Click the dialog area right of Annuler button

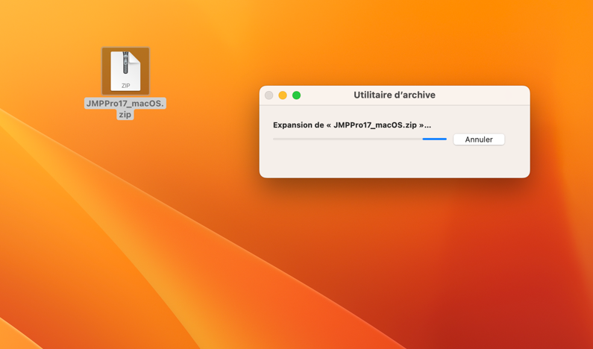coord(517,139)
